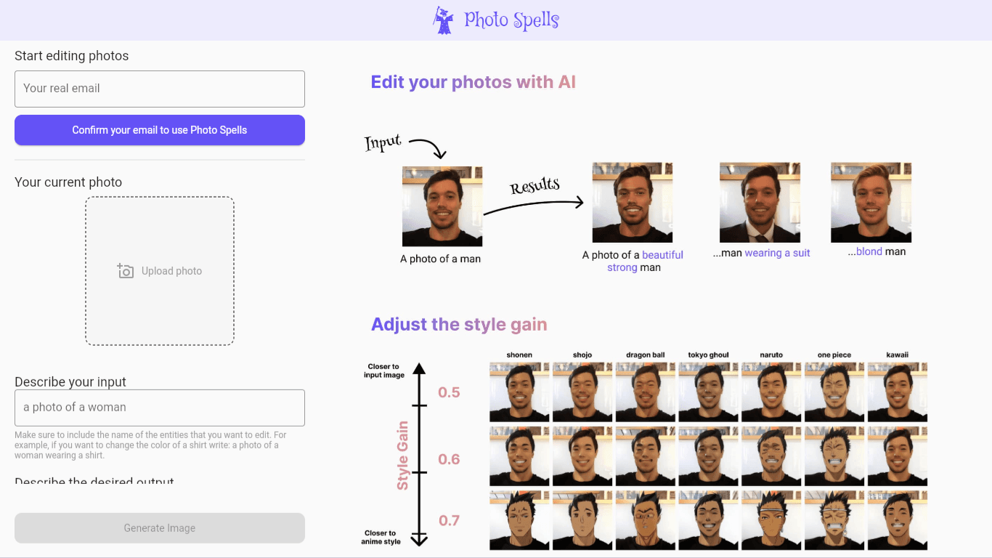Click the Upload photo drop area
Image resolution: width=992 pixels, height=558 pixels.
[x=160, y=271]
